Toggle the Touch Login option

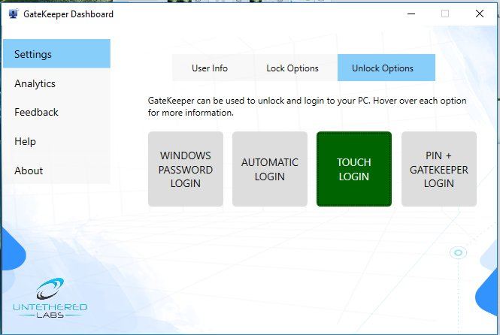tap(354, 169)
